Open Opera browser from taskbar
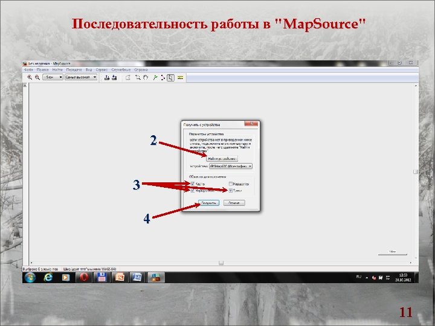The height and width of the screenshot is (326, 435). pos(84,277)
